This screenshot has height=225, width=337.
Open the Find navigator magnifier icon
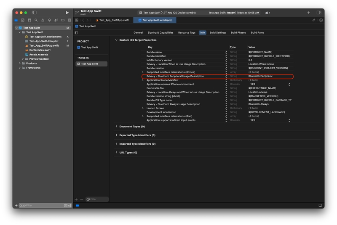coord(36,20)
